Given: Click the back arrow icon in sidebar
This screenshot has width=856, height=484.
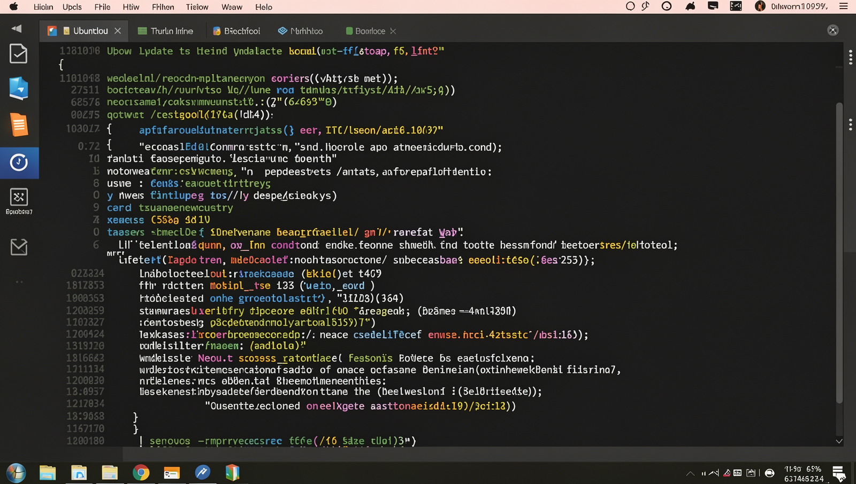Looking at the screenshot, I should pyautogui.click(x=17, y=29).
